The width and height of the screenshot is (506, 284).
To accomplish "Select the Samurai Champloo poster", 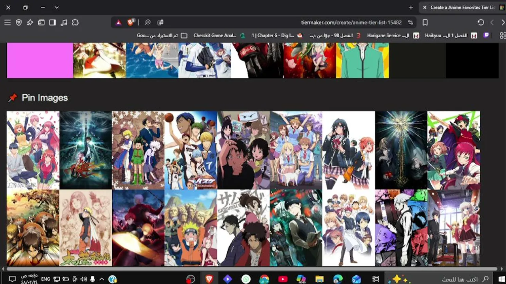I will click(x=244, y=228).
